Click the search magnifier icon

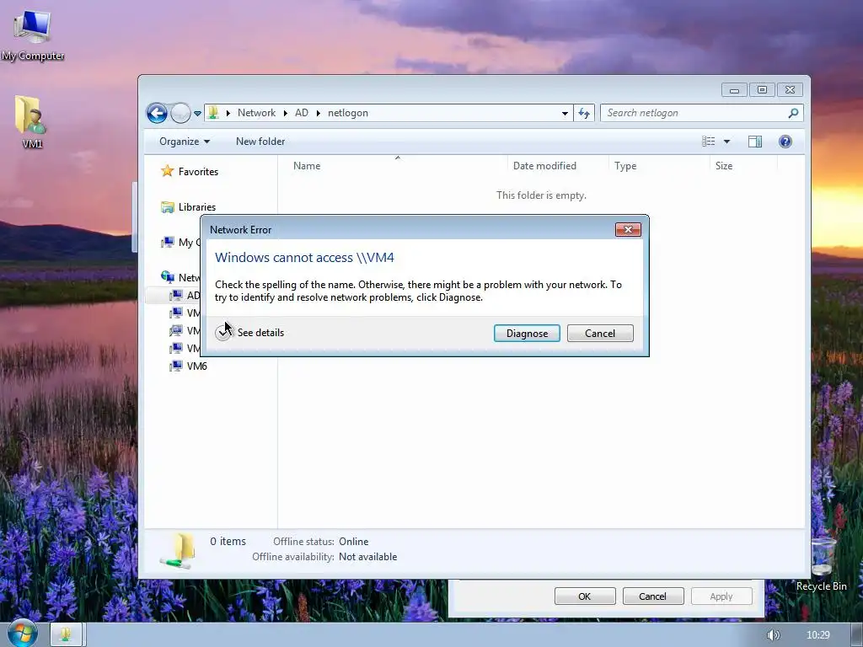(793, 113)
